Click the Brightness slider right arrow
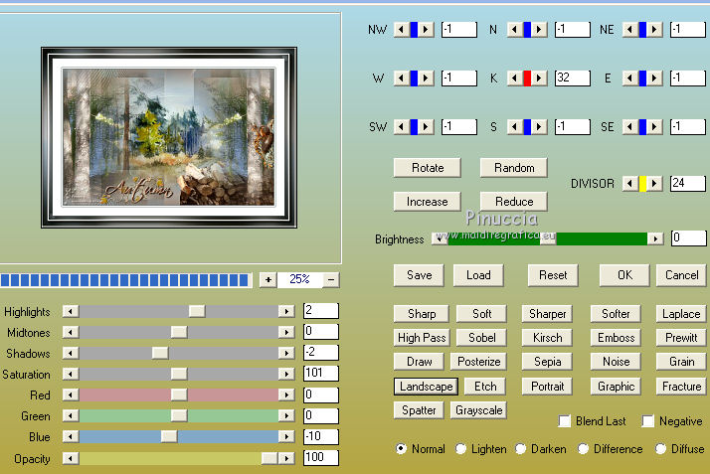Viewport: 710px width, 474px height. 655,238
